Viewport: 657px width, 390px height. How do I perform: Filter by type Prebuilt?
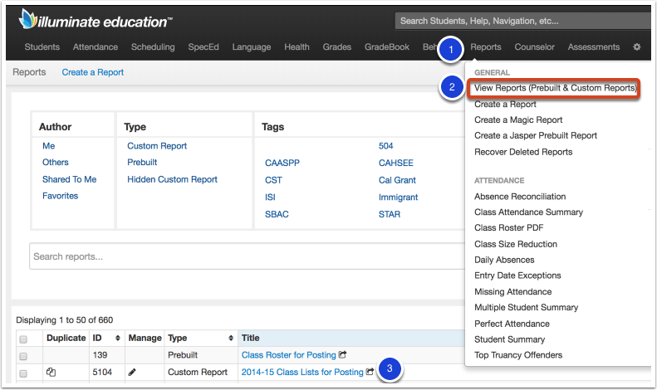pos(142,162)
